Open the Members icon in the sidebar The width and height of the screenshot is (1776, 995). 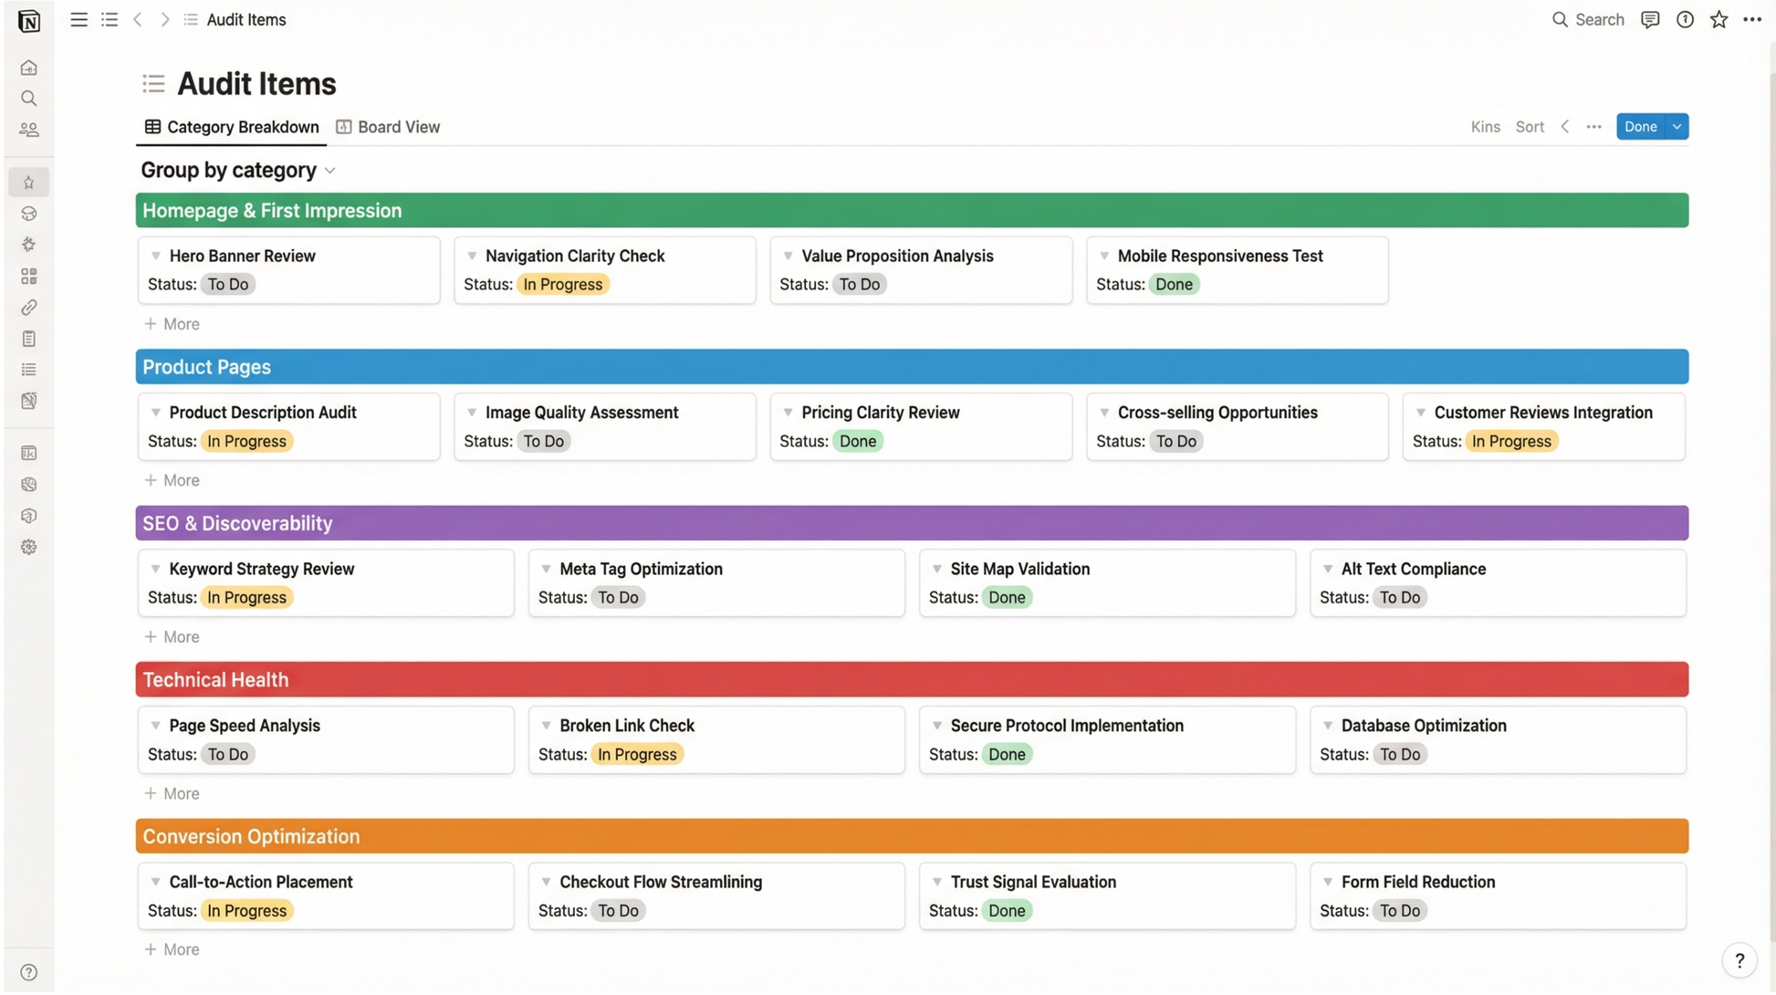(x=28, y=129)
